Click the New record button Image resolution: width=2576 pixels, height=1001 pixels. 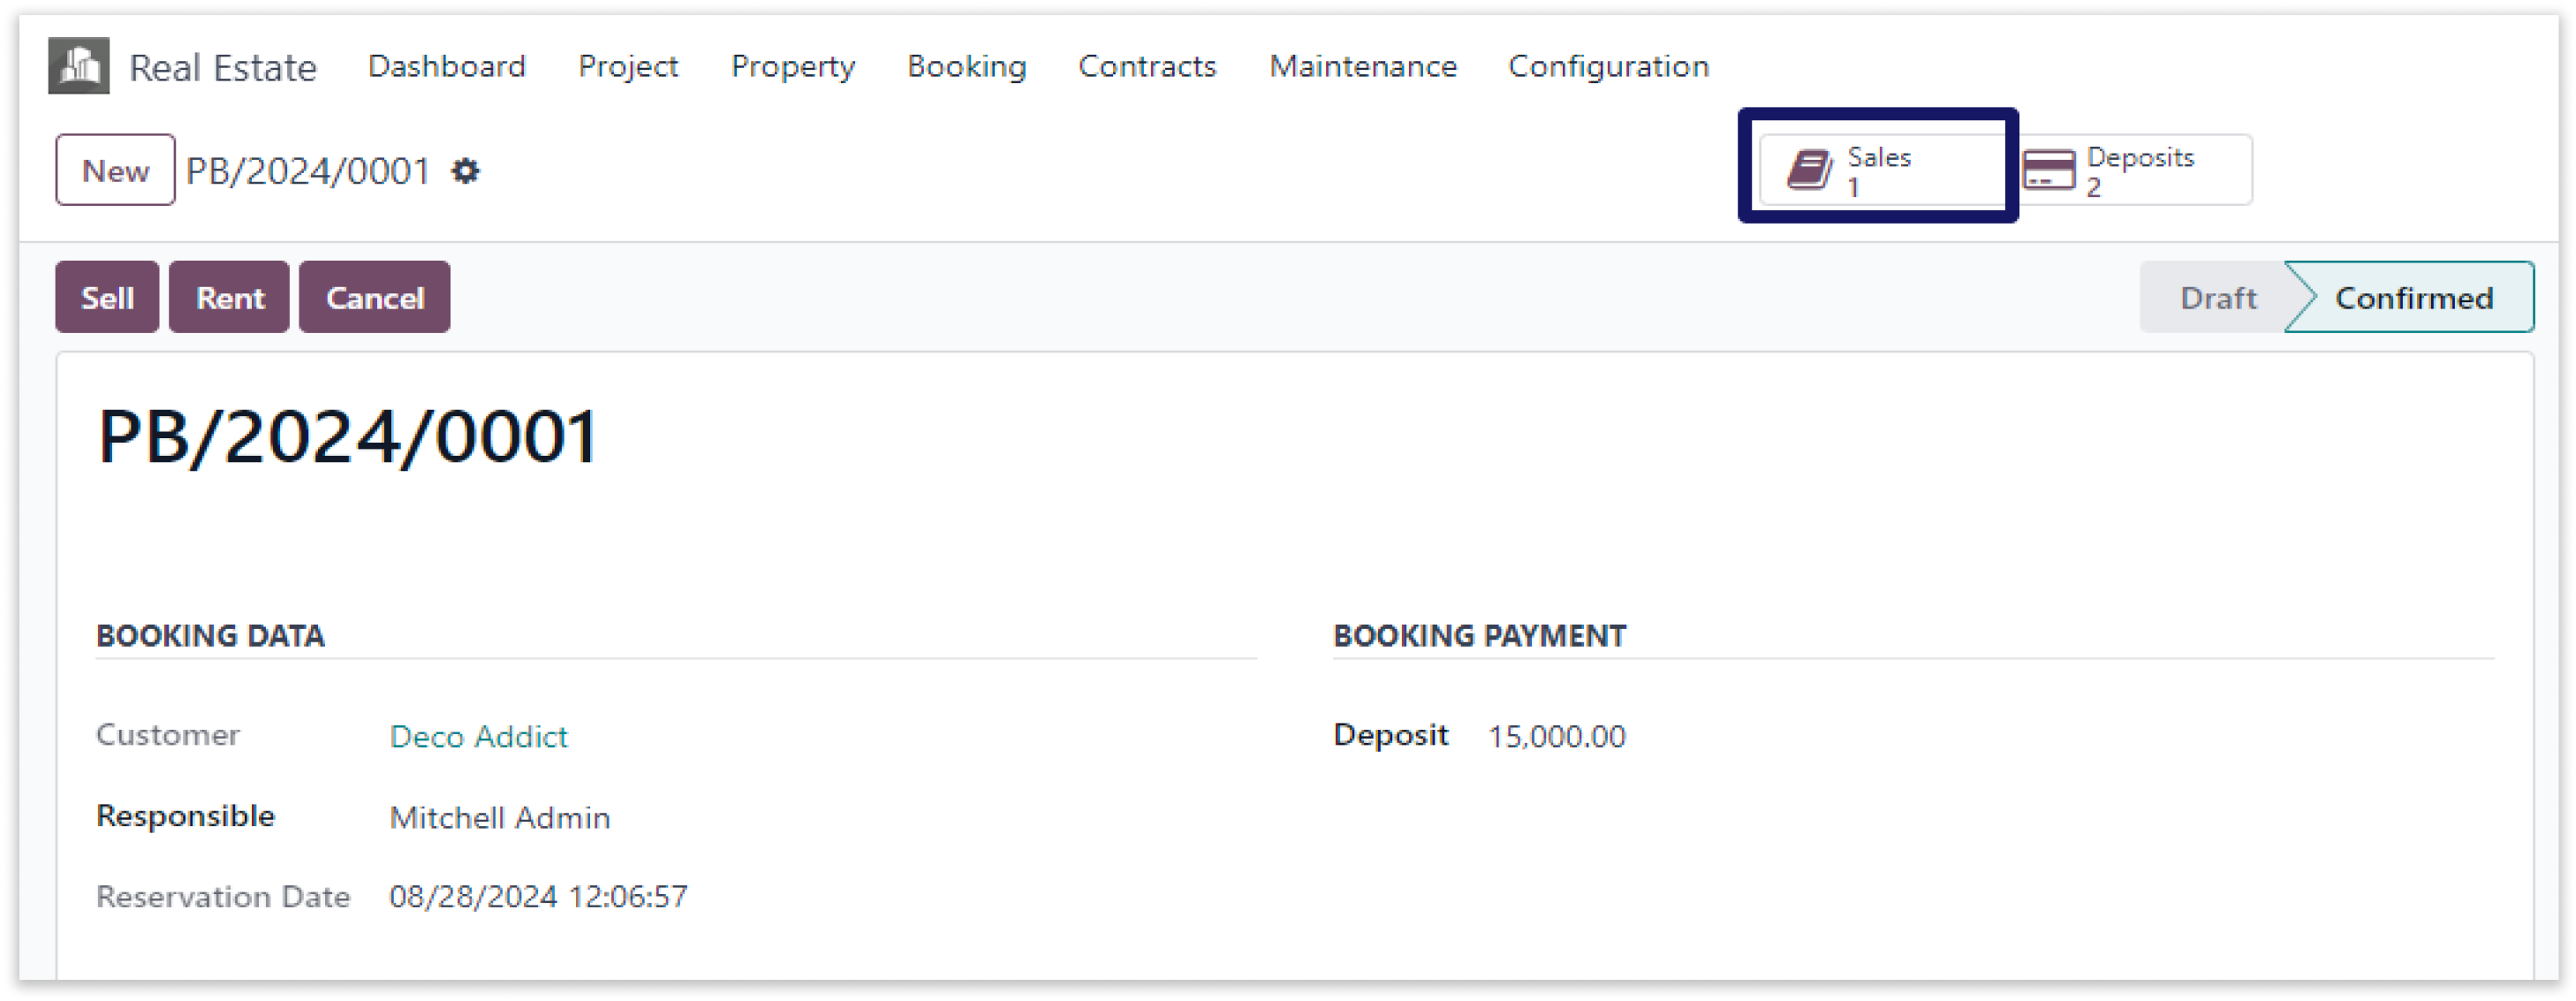[116, 170]
